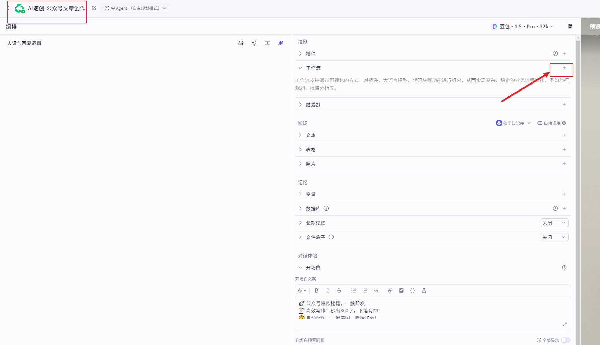Click the 人设与回复逻辑 heading

tap(24, 43)
